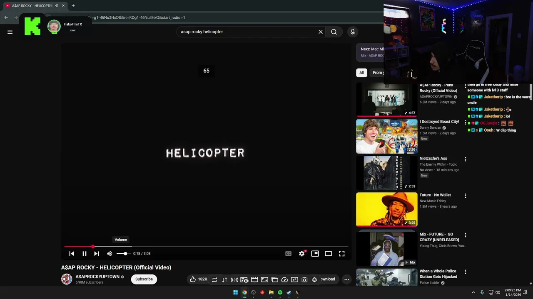Open the Punk Rocky video thumbnail

(386, 100)
